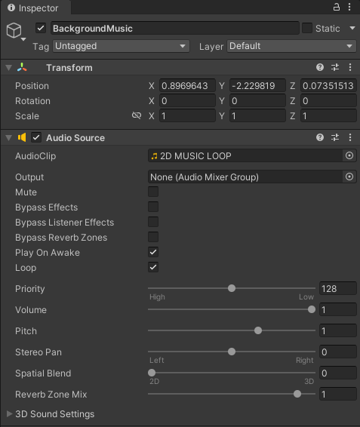Open the Audio Source three-dot context menu

tap(350, 137)
